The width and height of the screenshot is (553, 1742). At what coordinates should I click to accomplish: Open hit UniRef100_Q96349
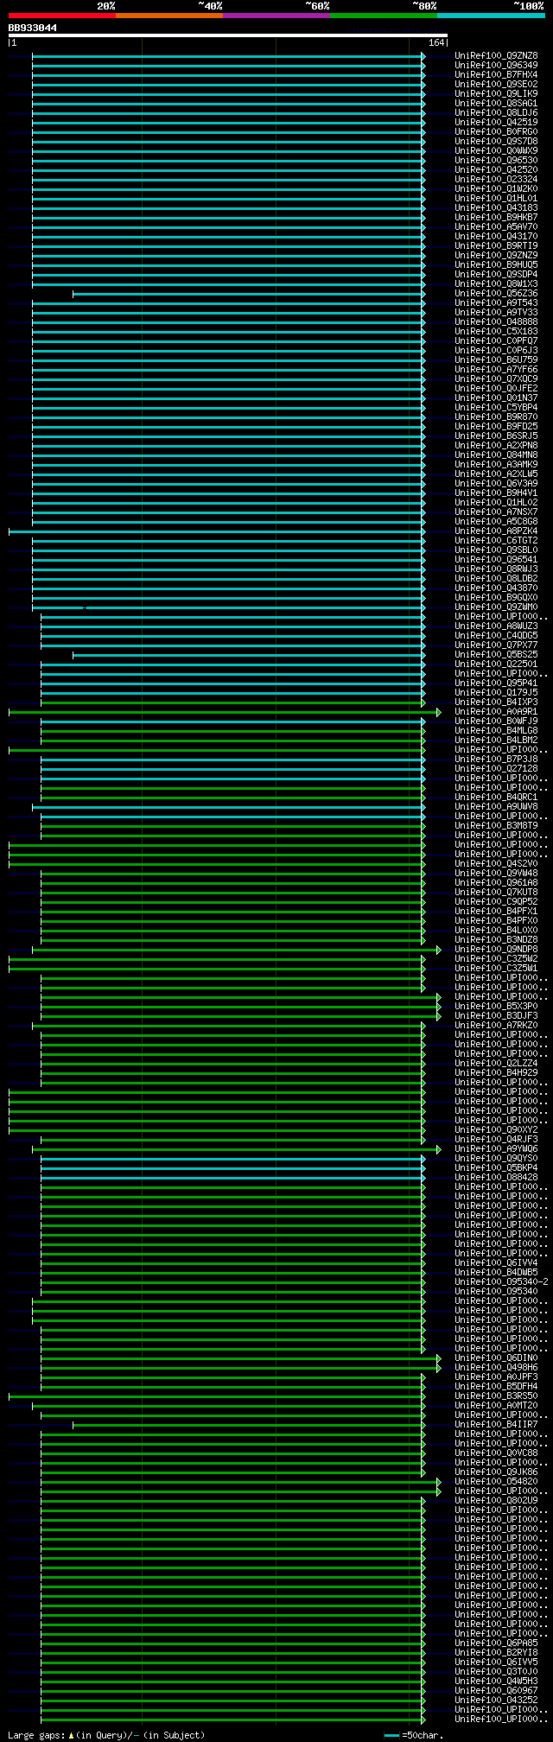496,66
